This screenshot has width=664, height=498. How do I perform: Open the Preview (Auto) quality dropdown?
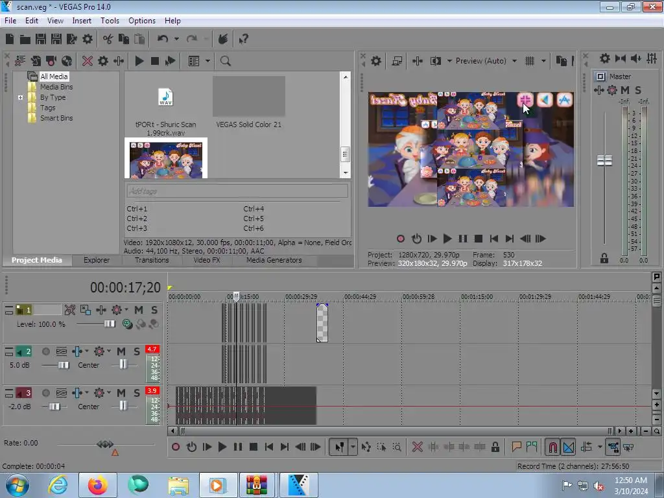514,61
